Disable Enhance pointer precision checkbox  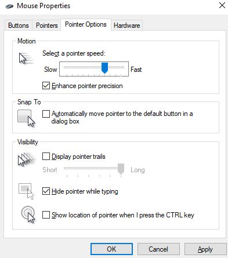(x=46, y=86)
